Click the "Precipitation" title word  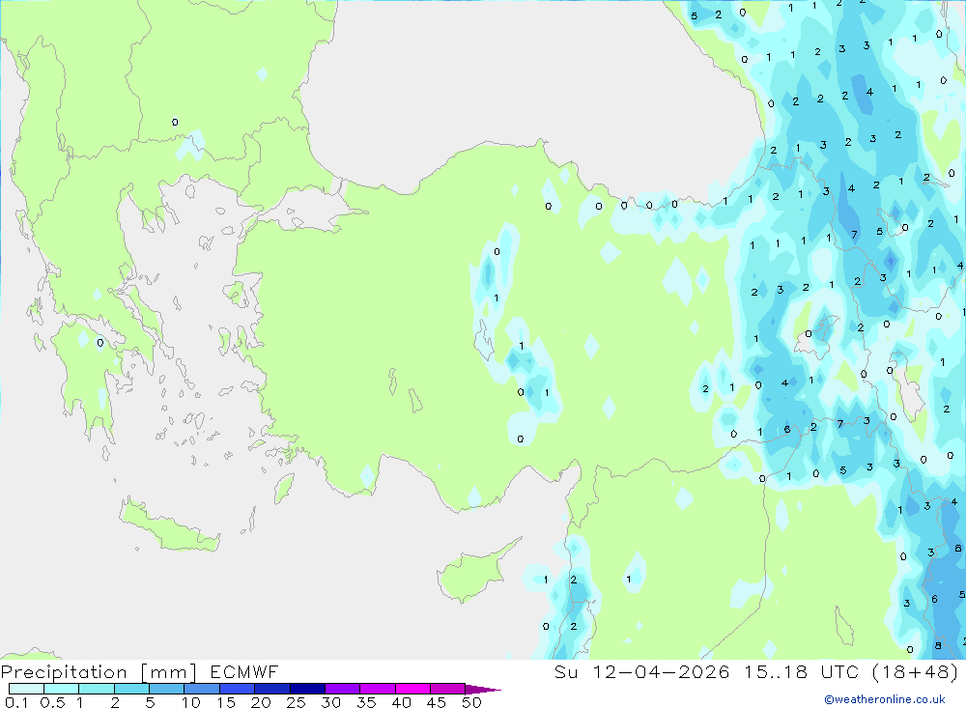pos(64,672)
